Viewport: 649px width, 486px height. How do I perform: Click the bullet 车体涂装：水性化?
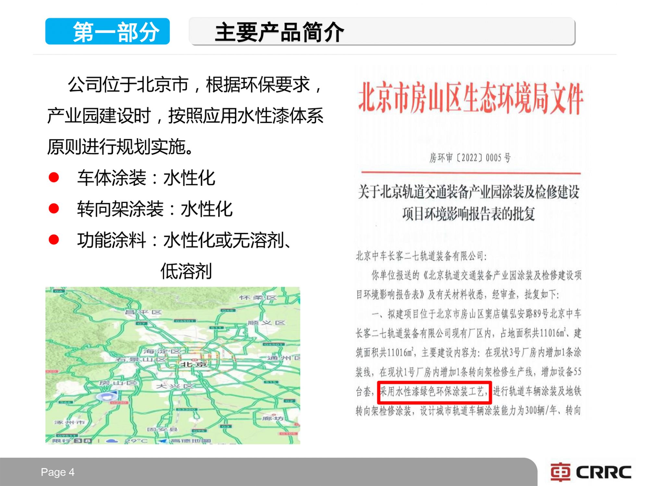(146, 178)
